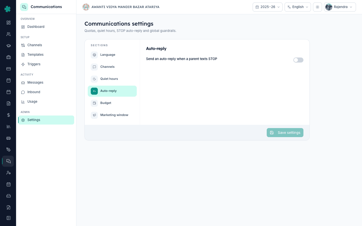Switch to the Channels settings section
Image resolution: width=362 pixels, height=226 pixels.
coord(112,67)
